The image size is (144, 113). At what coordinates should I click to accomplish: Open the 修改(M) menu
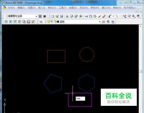[95, 8]
